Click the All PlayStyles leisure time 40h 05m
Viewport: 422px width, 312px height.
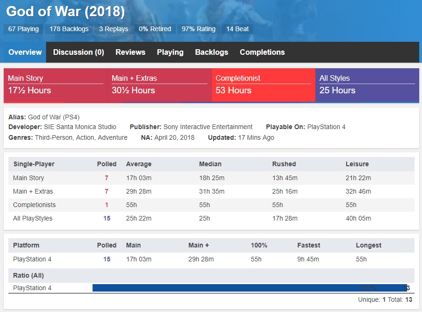coord(358,218)
